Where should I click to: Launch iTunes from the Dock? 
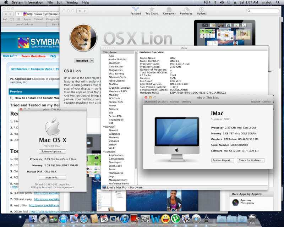pyautogui.click(x=125, y=219)
